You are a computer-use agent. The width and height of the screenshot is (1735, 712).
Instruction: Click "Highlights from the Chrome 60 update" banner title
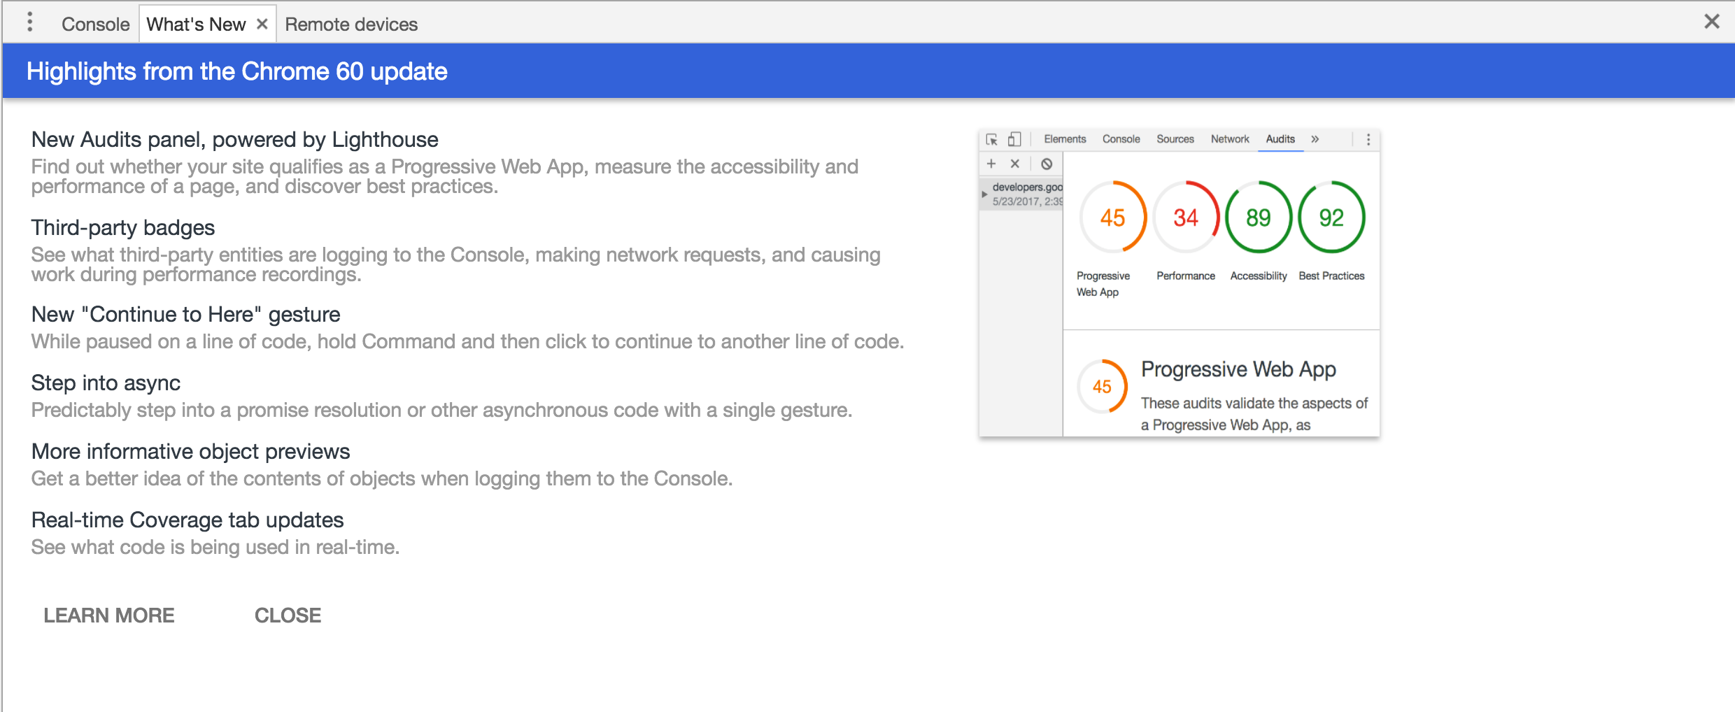pos(237,71)
